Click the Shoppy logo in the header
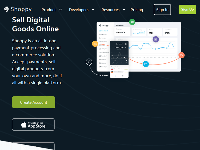The width and height of the screenshot is (200, 150). pos(18,9)
